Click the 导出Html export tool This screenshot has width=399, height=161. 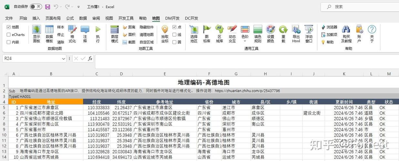pos(296,34)
